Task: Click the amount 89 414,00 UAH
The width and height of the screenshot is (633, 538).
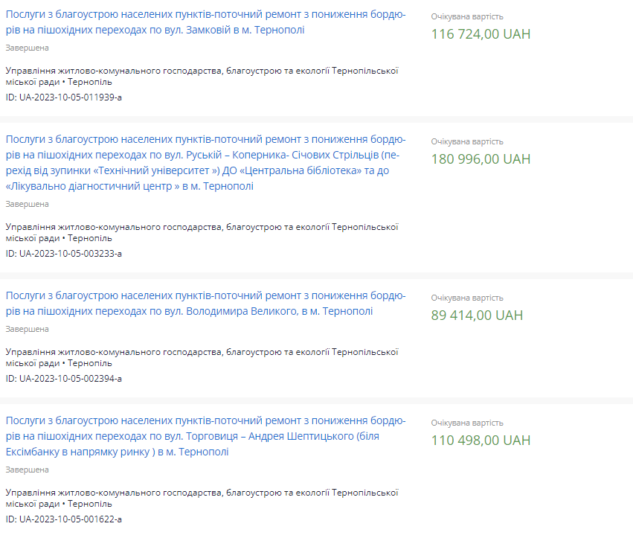Action: coord(477,316)
